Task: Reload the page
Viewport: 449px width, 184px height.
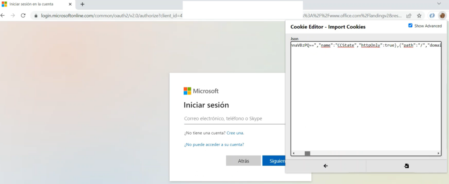Action: (x=23, y=16)
